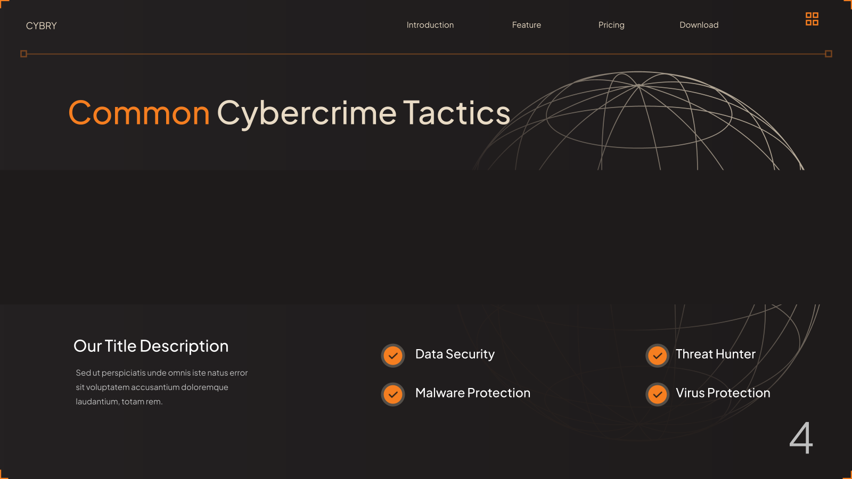Click the wireframe globe graphic at top
This screenshot has height=479, width=852.
pyautogui.click(x=639, y=121)
